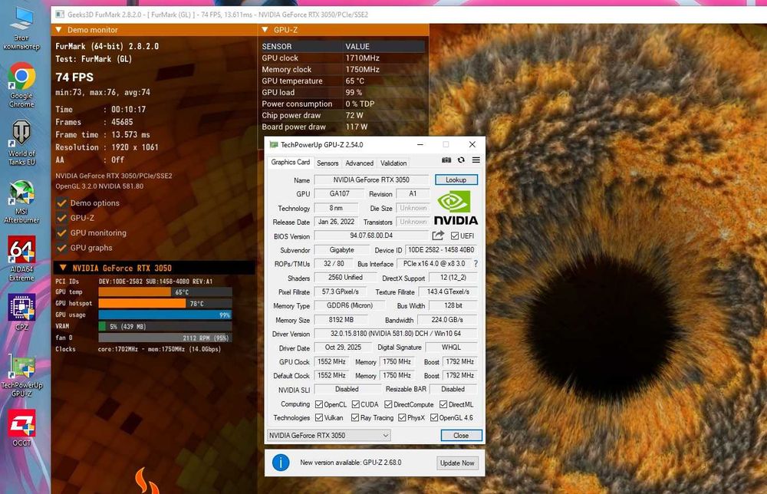Image resolution: width=767 pixels, height=494 pixels.
Task: Click the Release Date Jan 26, 2022 field
Action: [336, 222]
